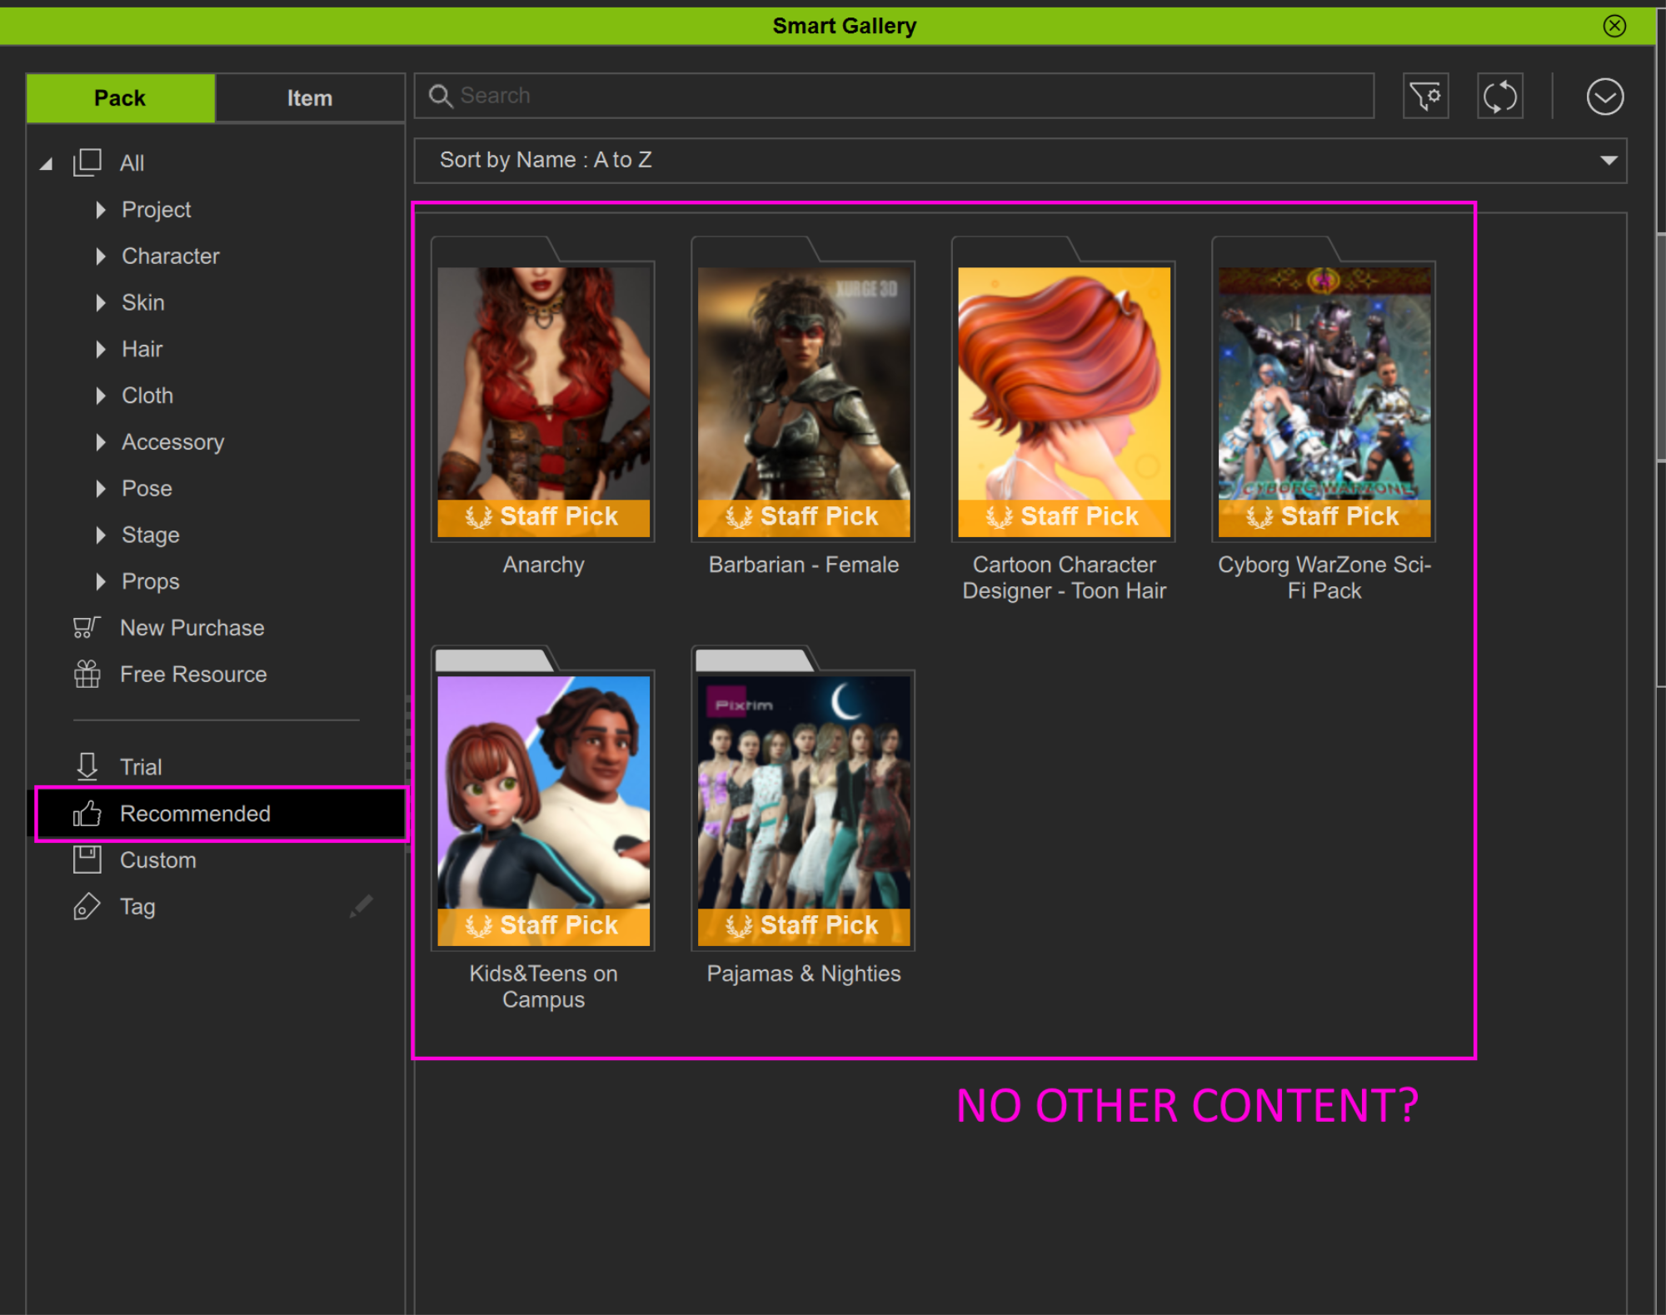Click the Cyborg WarZone Sci-Fi Pack label
This screenshot has width=1666, height=1315.
(x=1324, y=578)
